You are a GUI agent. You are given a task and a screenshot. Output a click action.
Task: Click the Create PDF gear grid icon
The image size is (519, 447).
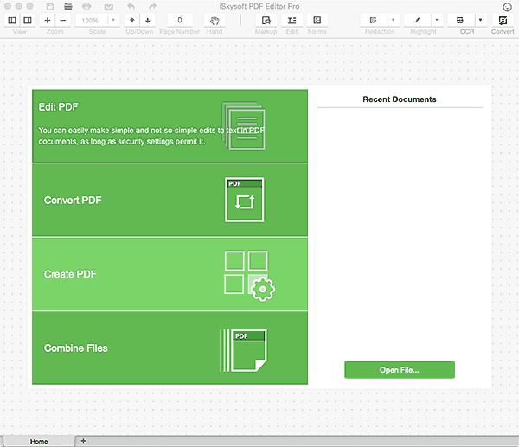[x=249, y=276]
